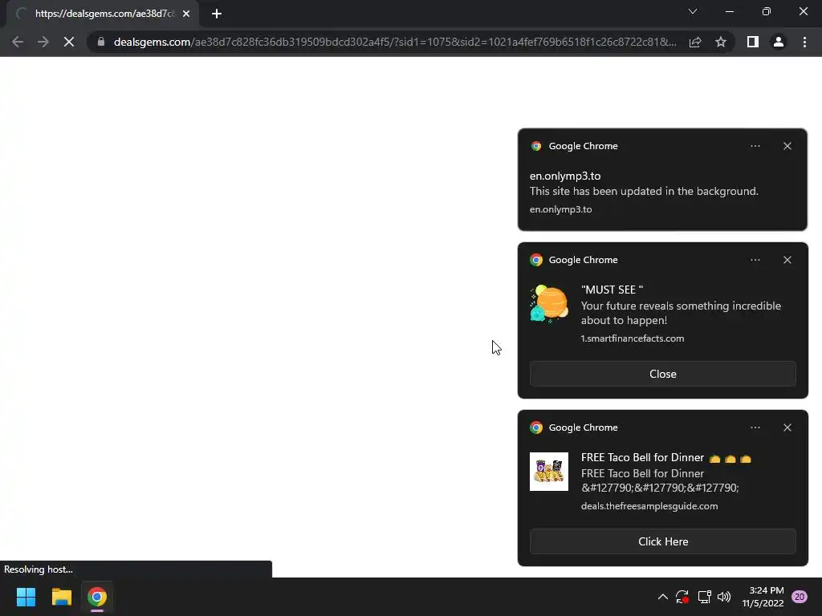
Task: Open the volume control icon
Action: tap(724, 597)
